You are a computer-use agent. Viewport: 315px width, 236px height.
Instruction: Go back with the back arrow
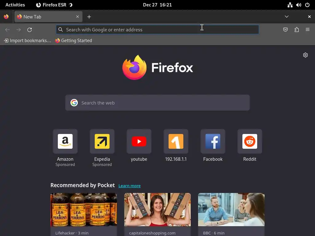[7, 30]
